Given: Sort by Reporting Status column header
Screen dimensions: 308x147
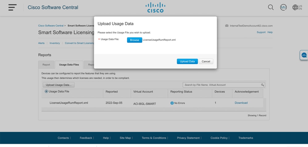Looking at the screenshot, I should 181,92.
